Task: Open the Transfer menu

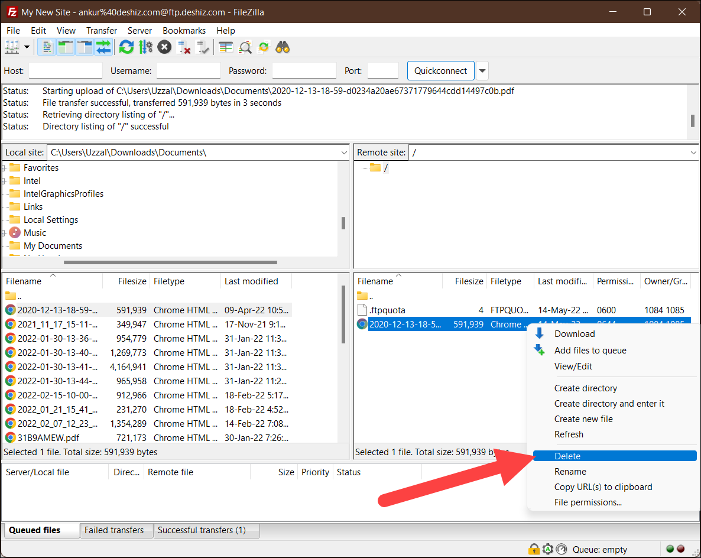Action: click(x=102, y=30)
